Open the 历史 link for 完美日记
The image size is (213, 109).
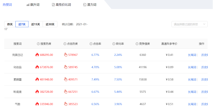click(x=204, y=55)
